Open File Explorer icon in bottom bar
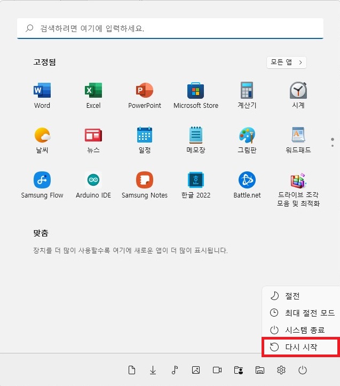 pos(260,370)
